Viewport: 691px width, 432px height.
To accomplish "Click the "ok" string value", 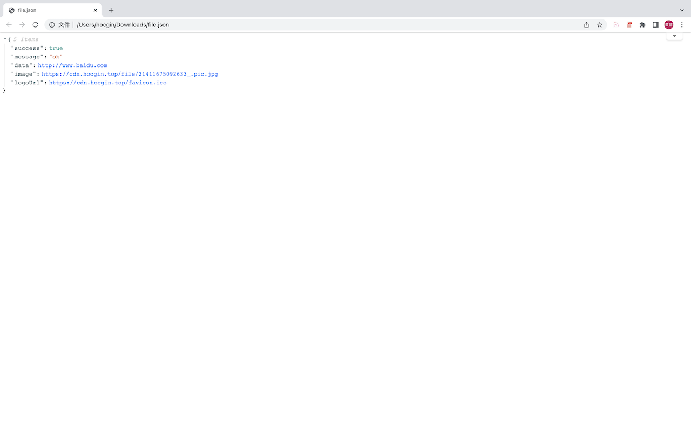I will (56, 57).
